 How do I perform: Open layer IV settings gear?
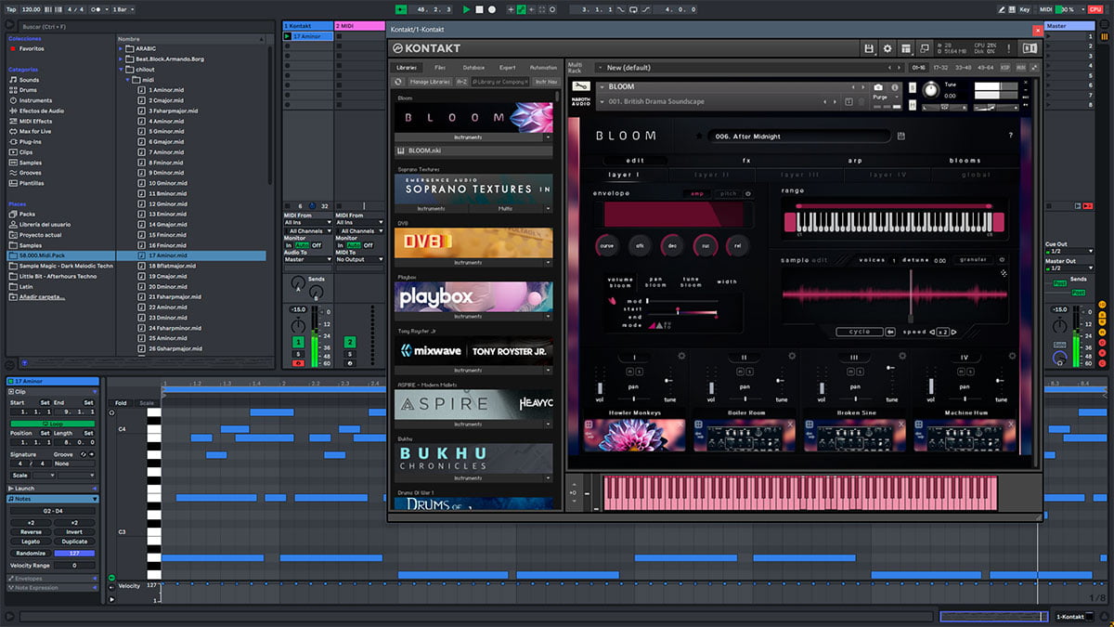pos(1010,356)
